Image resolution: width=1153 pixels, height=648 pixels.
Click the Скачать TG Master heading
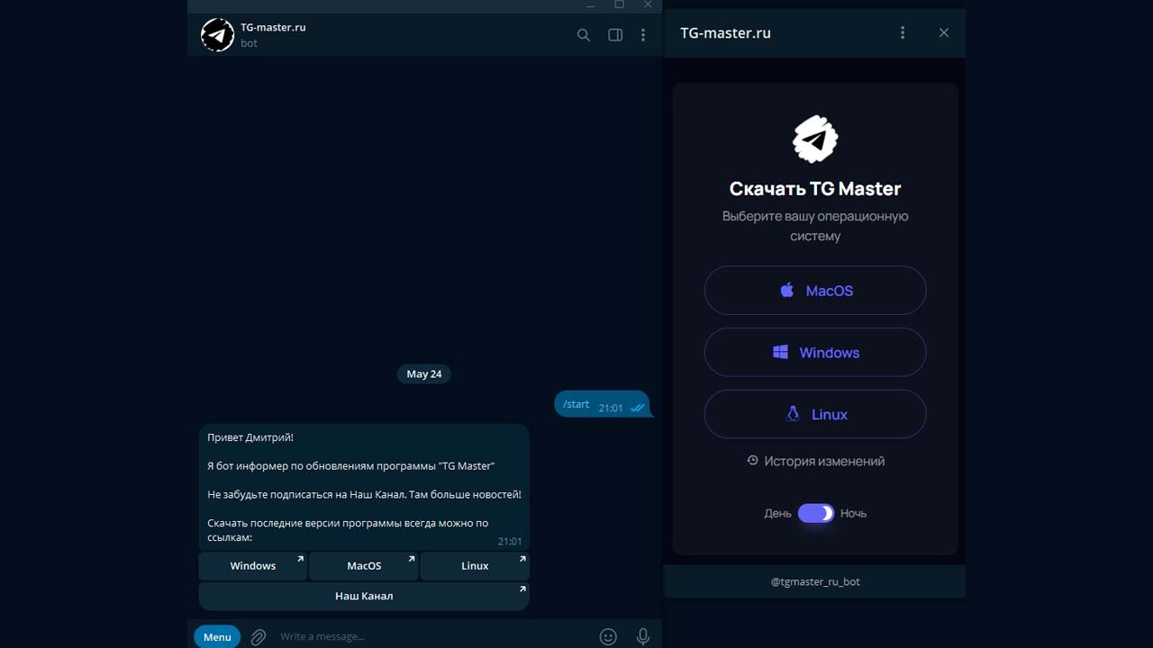tap(815, 188)
